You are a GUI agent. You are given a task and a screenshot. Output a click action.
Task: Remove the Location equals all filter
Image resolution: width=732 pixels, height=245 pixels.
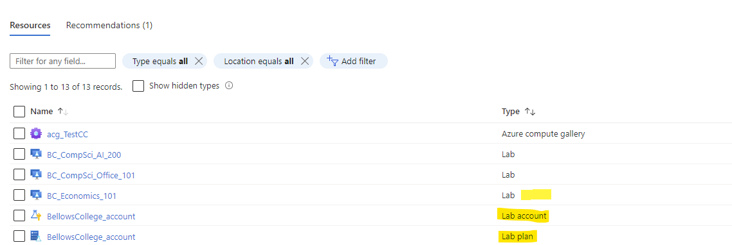click(x=305, y=61)
